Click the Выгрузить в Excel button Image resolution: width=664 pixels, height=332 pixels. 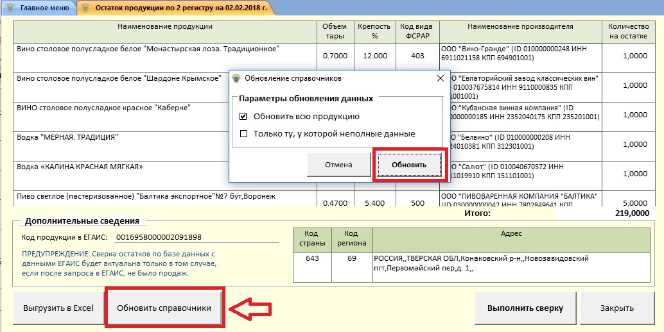point(58,308)
